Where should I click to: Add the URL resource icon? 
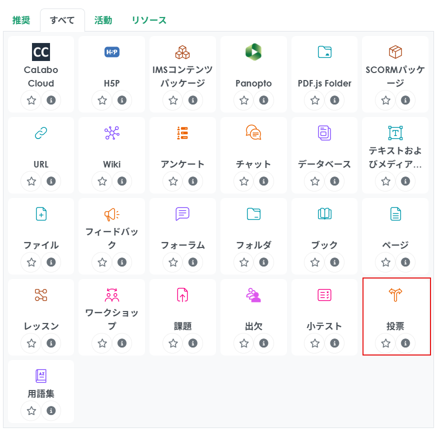[x=41, y=133]
